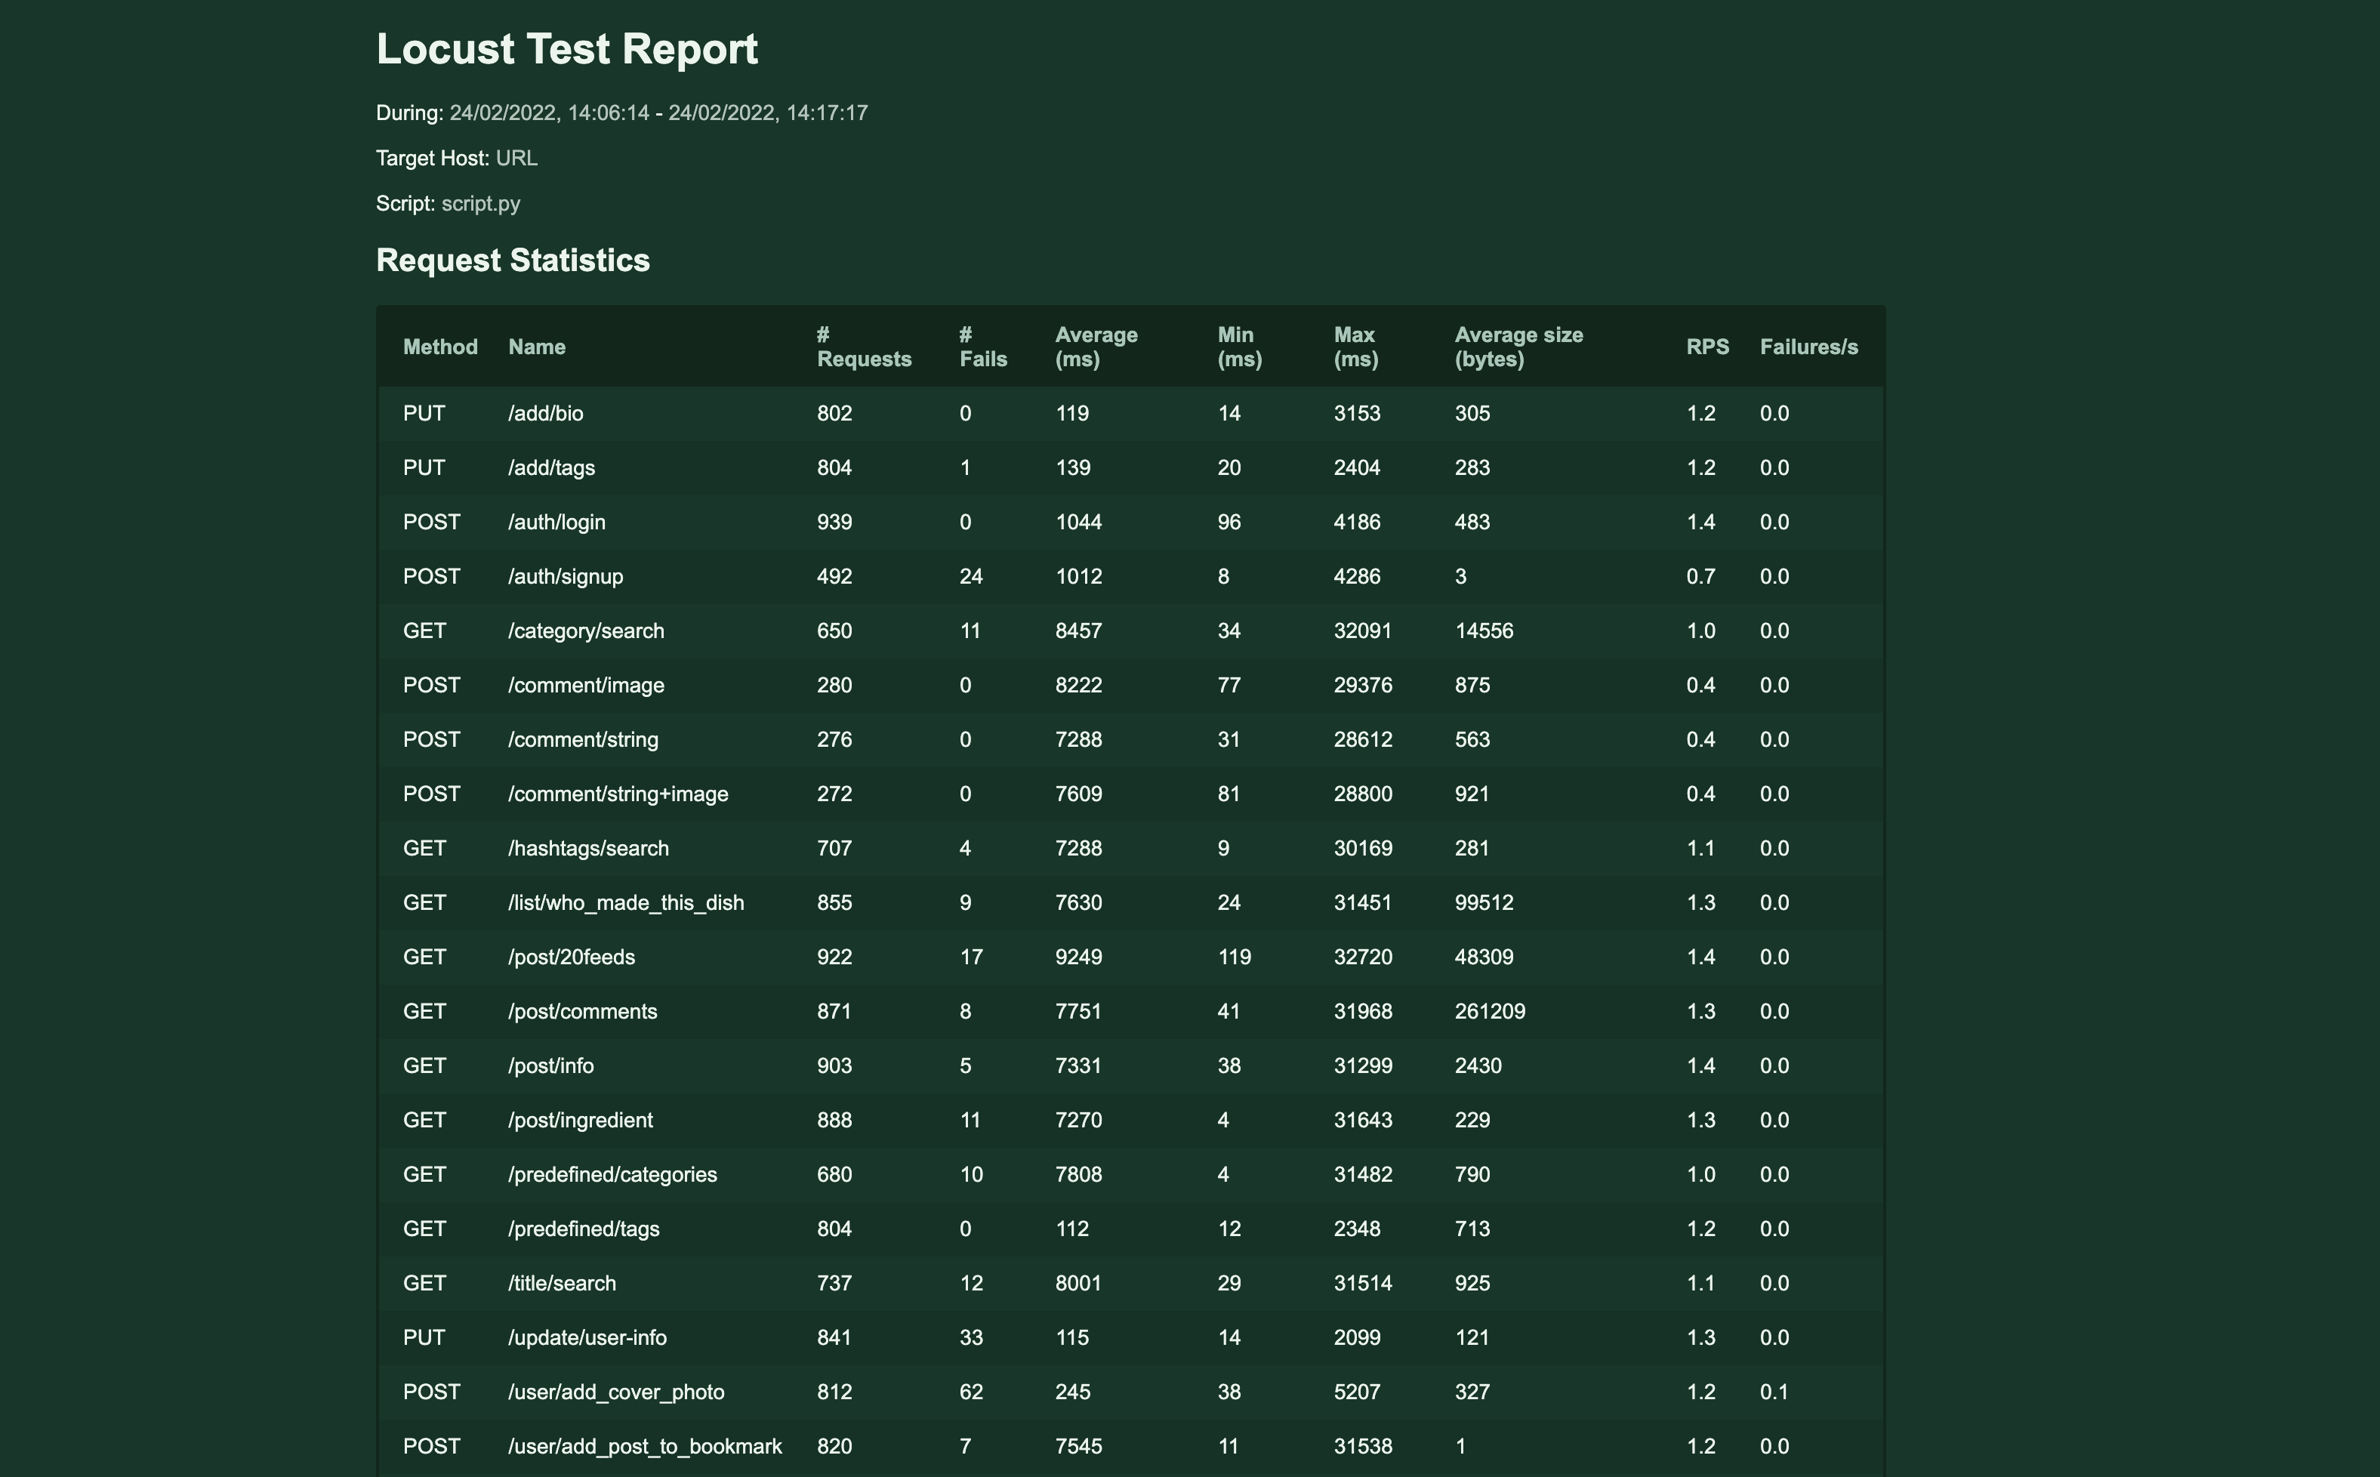Select the /title/search endpoint name
Screen dimensions: 2380x1477
pyautogui.click(x=563, y=1284)
